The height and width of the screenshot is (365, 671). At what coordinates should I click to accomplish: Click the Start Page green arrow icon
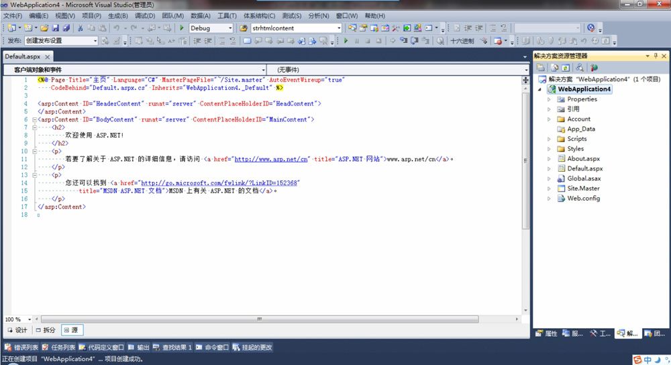coord(407,28)
